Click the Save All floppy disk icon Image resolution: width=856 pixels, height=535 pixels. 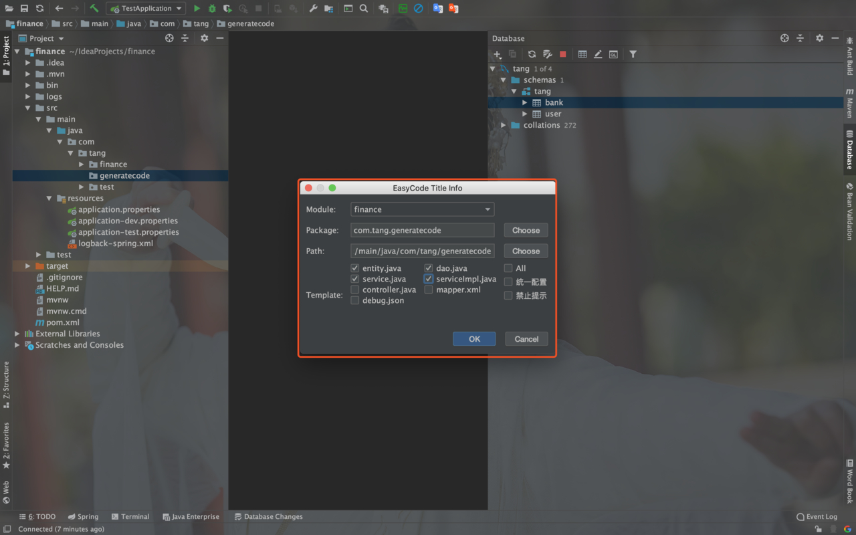[24, 9]
